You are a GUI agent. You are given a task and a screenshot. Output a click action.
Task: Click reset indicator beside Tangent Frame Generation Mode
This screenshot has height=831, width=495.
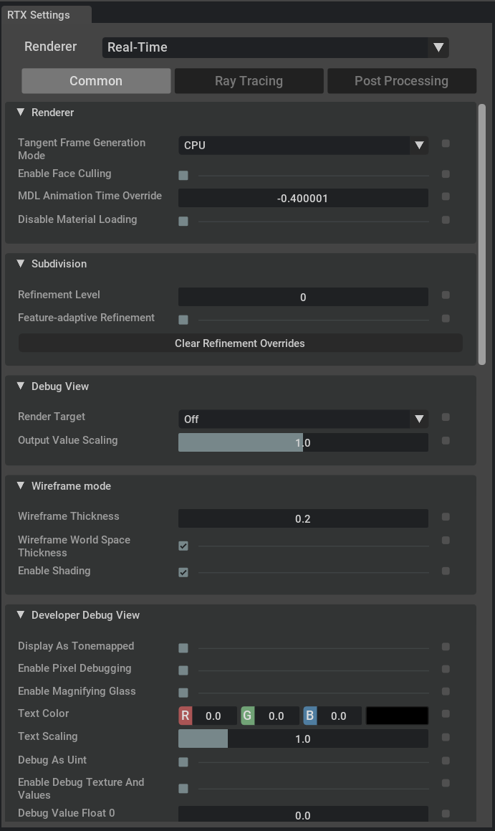446,144
